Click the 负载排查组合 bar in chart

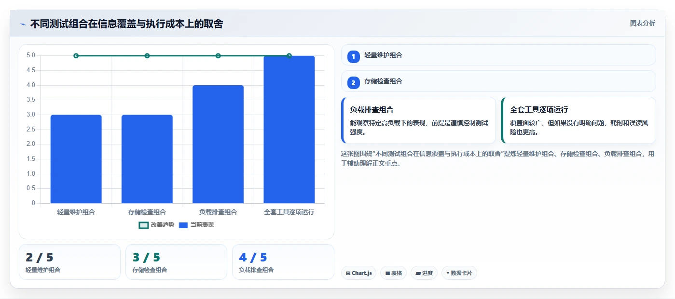pyautogui.click(x=218, y=144)
